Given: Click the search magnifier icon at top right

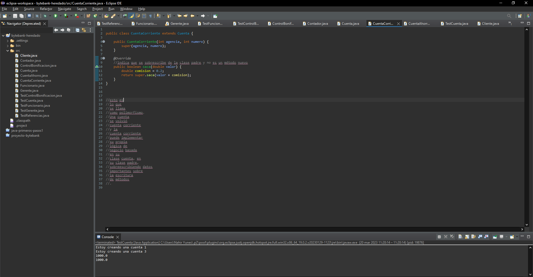Looking at the screenshot, I should click(x=509, y=16).
